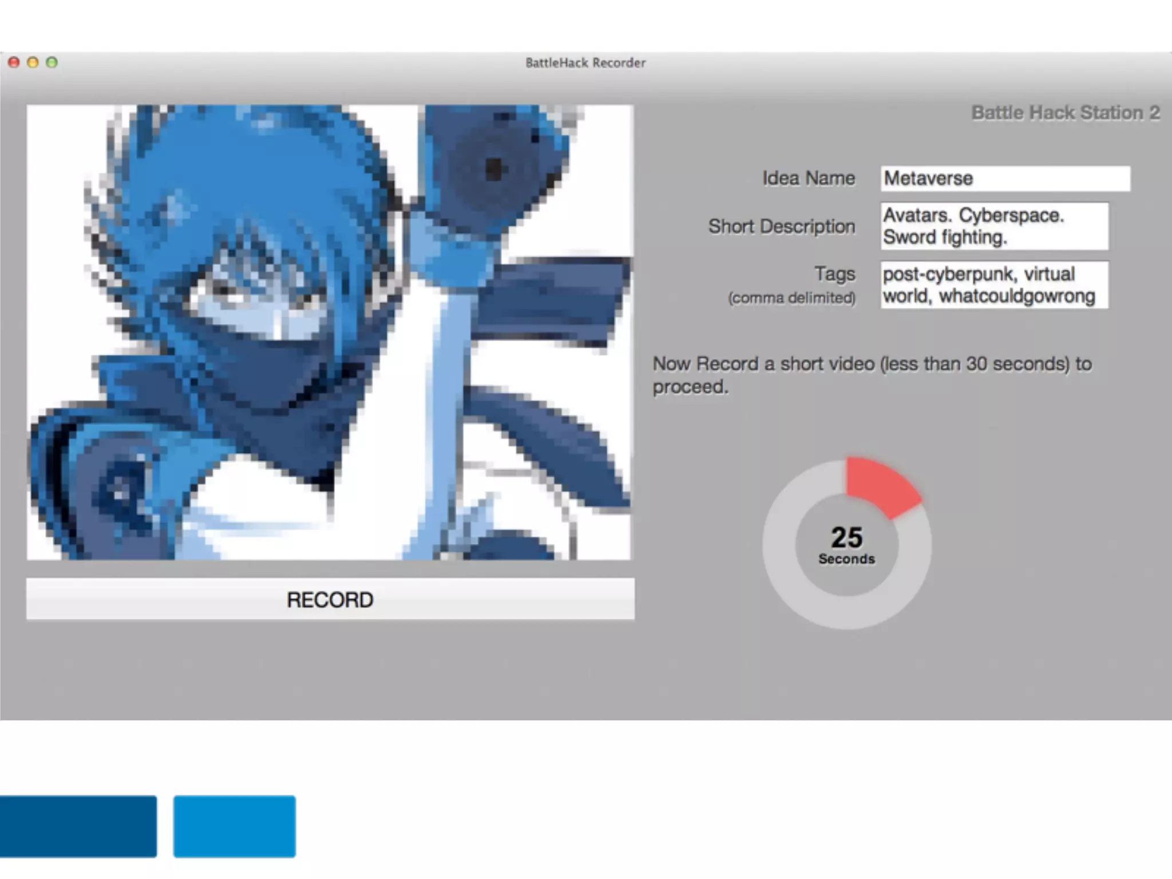Image resolution: width=1172 pixels, height=879 pixels.
Task: Click the comma delimited hint text
Action: (791, 298)
